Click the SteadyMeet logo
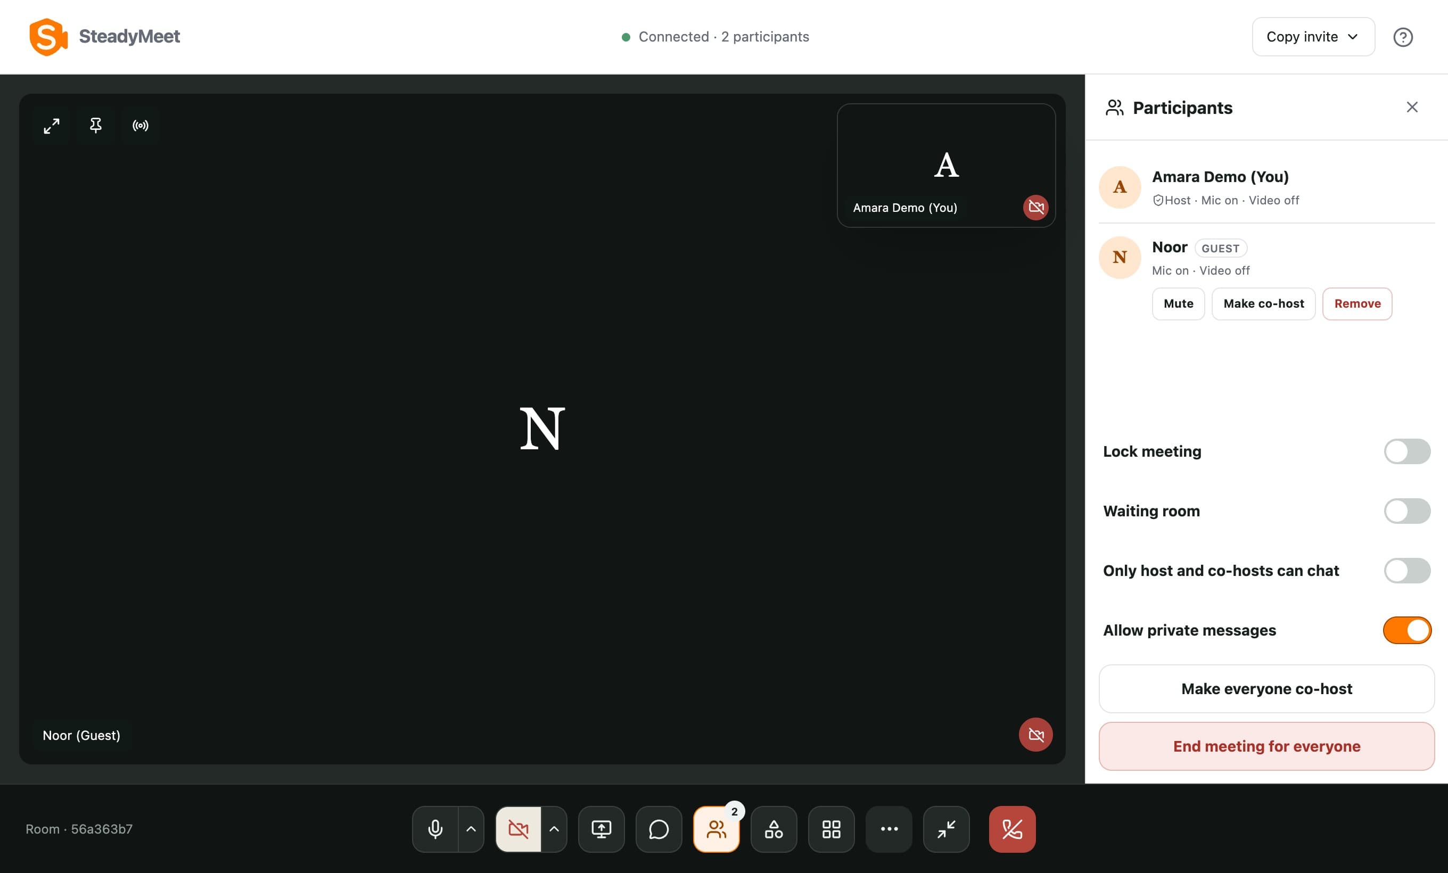 coord(105,36)
